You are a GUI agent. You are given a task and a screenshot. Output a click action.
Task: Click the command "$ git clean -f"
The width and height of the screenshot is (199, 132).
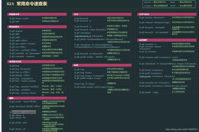(17, 115)
